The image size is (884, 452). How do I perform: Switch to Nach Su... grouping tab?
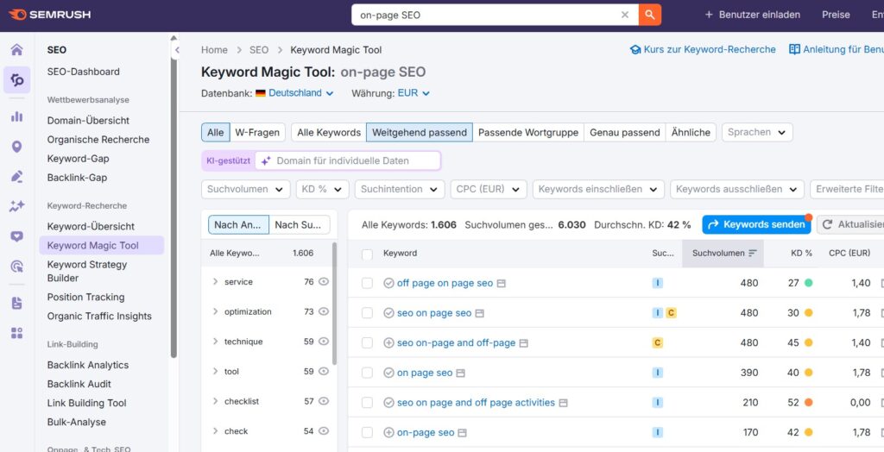pos(300,225)
